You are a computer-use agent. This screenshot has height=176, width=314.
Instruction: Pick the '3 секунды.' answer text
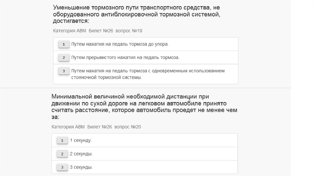point(81,167)
